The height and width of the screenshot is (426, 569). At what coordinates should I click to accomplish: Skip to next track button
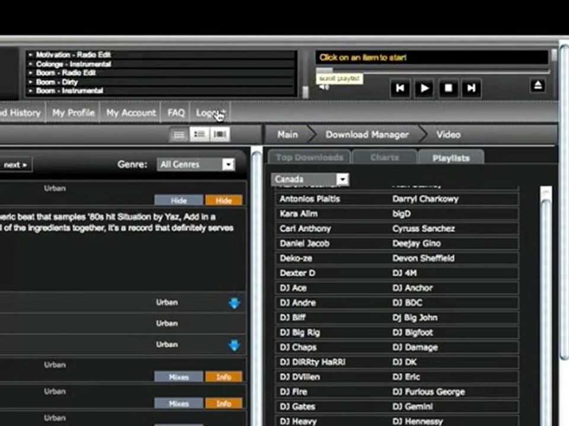(x=471, y=88)
